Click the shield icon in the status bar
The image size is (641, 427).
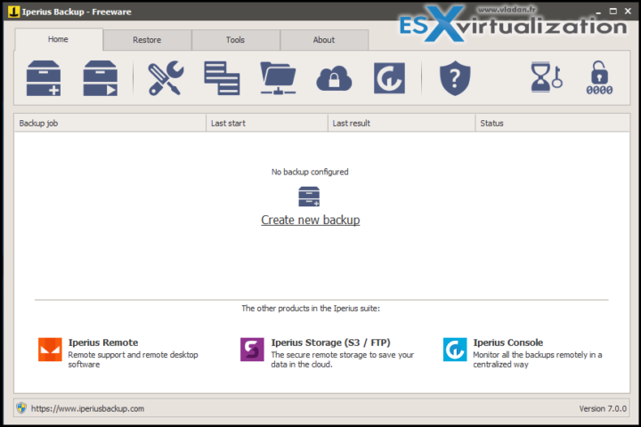pyautogui.click(x=21, y=407)
